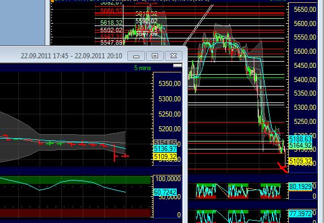Select the cyan 77,3972 oscillator value

point(300,214)
